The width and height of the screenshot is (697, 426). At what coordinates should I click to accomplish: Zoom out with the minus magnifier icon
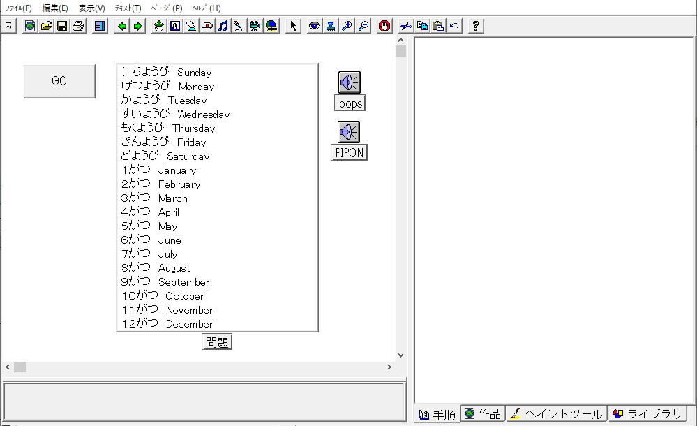364,26
